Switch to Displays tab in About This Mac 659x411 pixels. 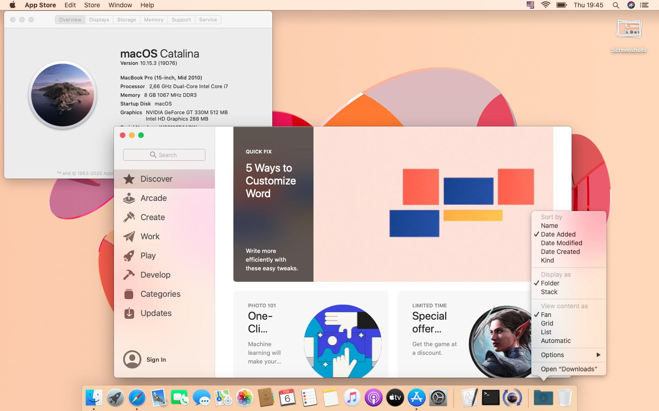[x=99, y=20]
